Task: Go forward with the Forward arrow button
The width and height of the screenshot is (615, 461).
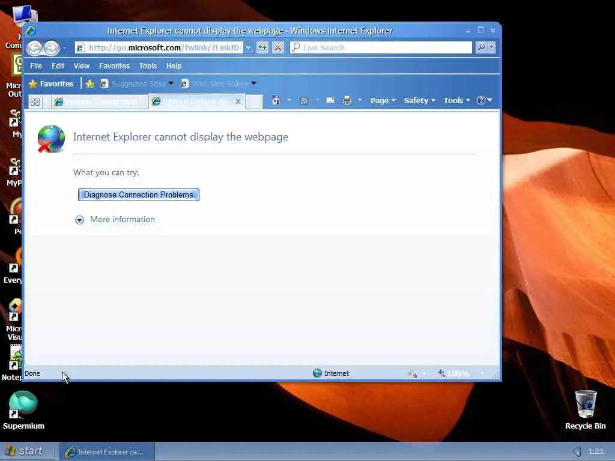Action: point(51,48)
